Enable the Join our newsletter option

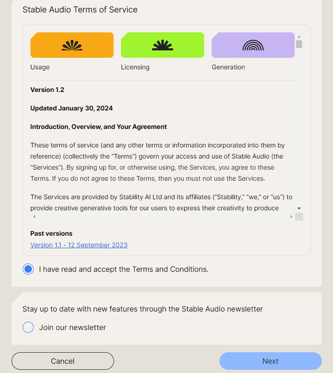click(x=28, y=327)
